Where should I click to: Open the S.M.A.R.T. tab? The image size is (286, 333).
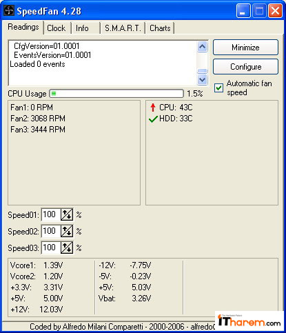[123, 28]
